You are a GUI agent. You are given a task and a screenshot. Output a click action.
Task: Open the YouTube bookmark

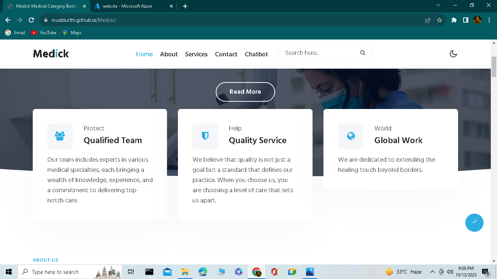click(x=43, y=32)
